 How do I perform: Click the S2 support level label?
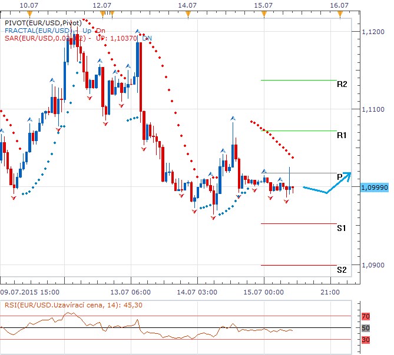click(x=342, y=270)
